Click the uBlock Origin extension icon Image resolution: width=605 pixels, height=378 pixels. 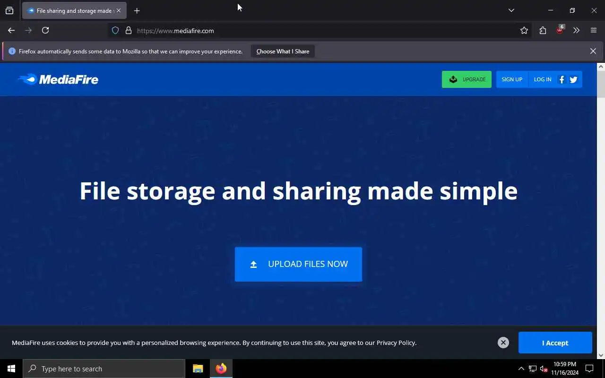(560, 29)
